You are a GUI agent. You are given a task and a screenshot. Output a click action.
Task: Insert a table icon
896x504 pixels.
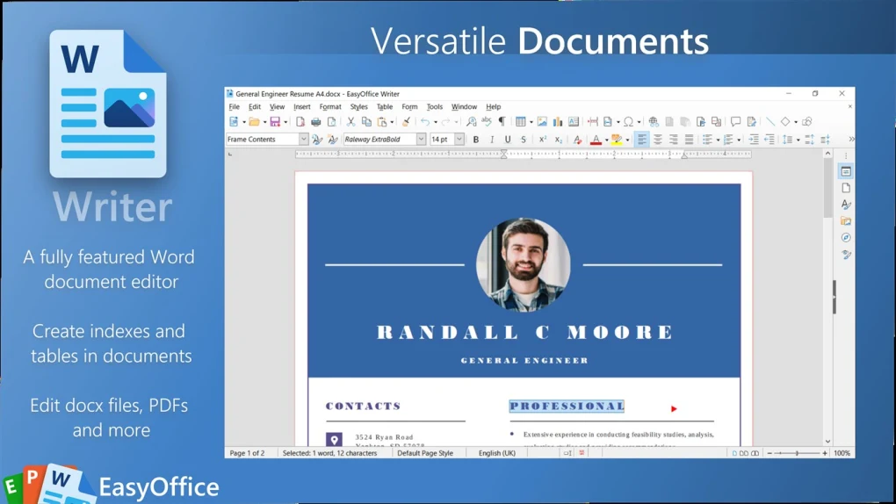pyautogui.click(x=520, y=122)
